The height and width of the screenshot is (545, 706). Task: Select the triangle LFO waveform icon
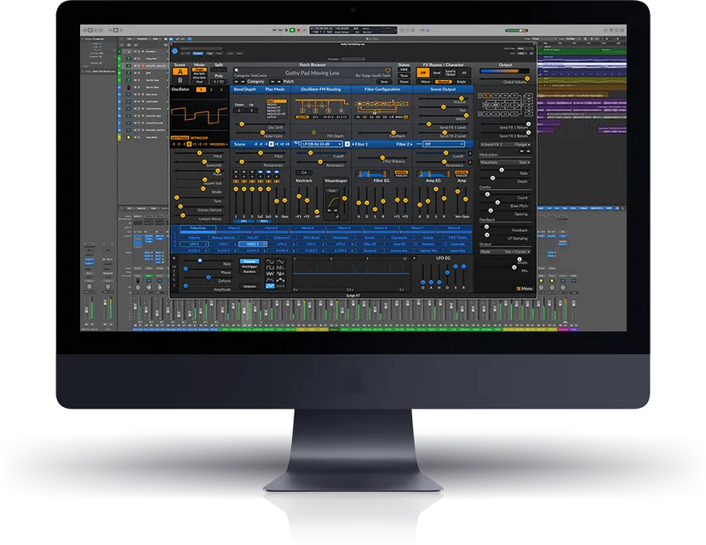(x=280, y=262)
